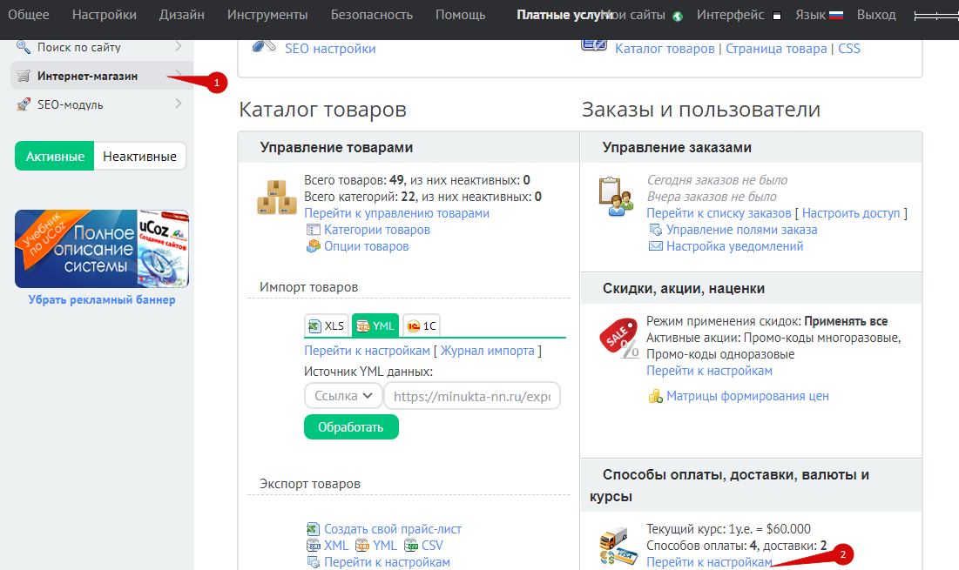The height and width of the screenshot is (570, 959).
Task: Open the Журнал импорта link
Action: (487, 351)
